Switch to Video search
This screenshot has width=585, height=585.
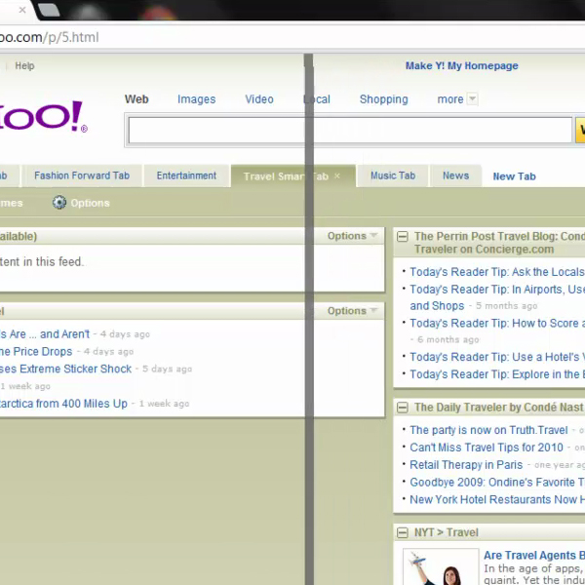pos(259,99)
